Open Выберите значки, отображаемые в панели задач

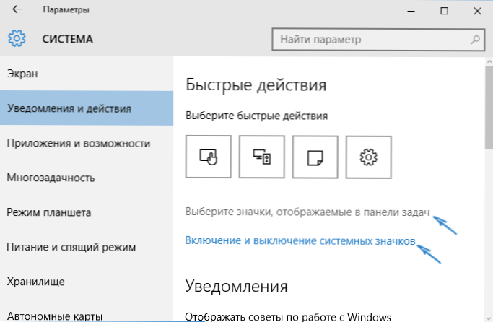click(307, 212)
